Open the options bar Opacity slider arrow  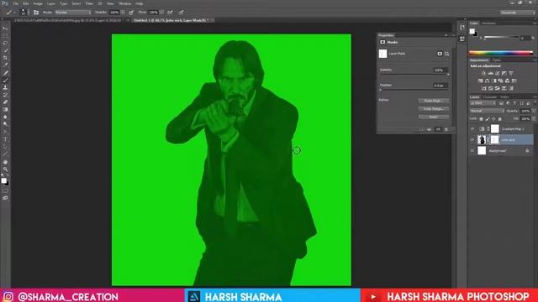pyautogui.click(x=123, y=13)
